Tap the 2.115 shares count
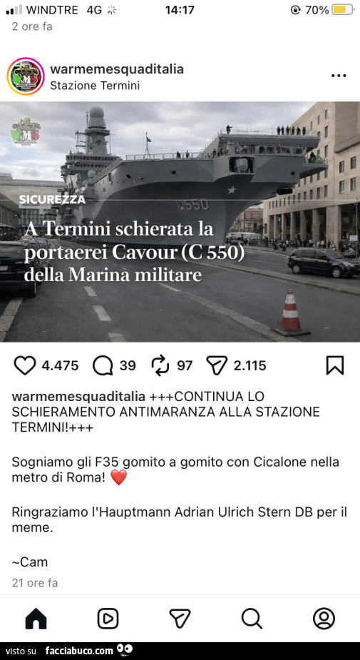Image resolution: width=360 pixels, height=660 pixels. pyautogui.click(x=250, y=365)
